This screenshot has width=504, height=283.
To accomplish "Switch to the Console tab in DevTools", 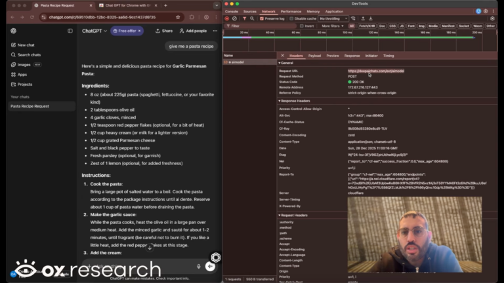I will point(232,12).
